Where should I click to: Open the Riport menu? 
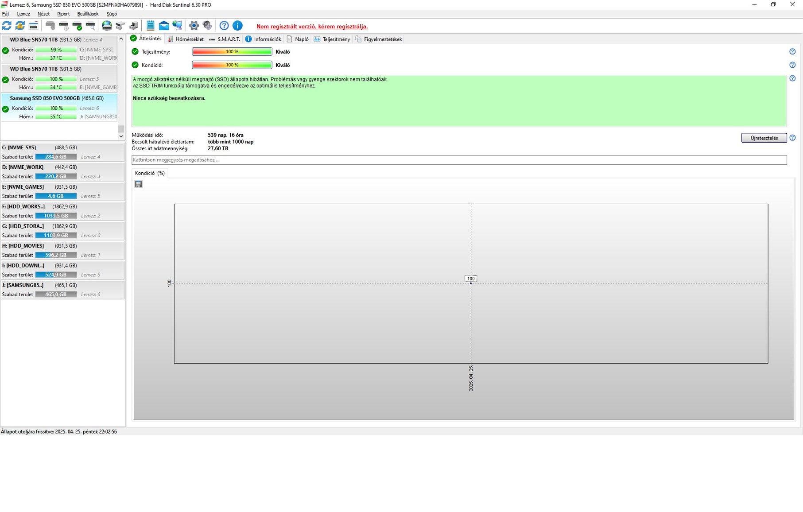63,14
